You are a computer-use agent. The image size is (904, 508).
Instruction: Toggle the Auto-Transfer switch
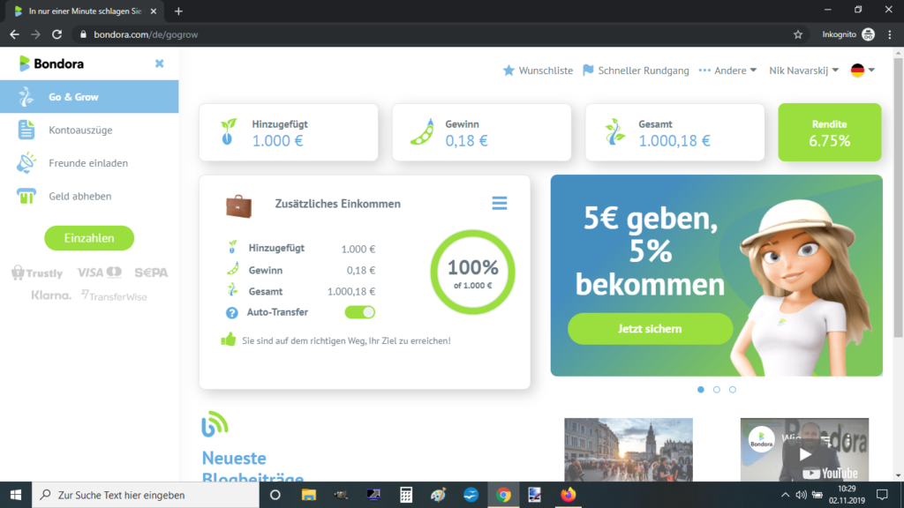360,312
